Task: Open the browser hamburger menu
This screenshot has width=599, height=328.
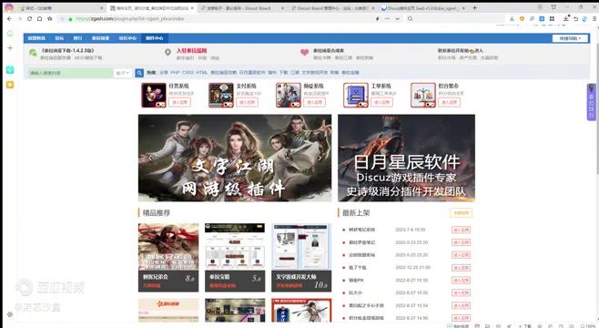Action: coord(594,18)
